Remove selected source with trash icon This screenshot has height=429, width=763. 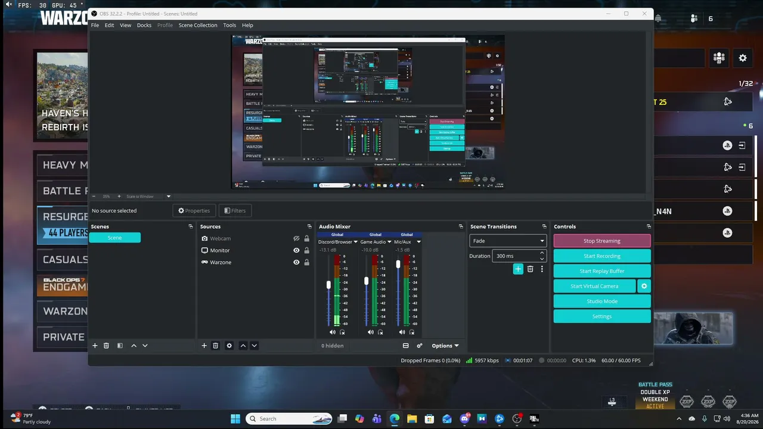coord(215,346)
